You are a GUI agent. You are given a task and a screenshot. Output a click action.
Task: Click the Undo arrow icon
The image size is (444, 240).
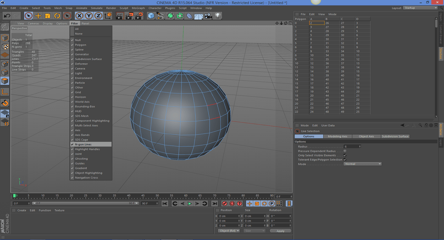click(7, 16)
